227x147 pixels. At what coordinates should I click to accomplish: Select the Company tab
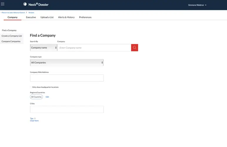click(x=13, y=17)
